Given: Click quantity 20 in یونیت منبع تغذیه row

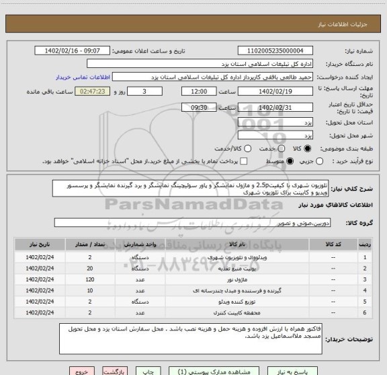Looking at the screenshot, I should 90,269.
